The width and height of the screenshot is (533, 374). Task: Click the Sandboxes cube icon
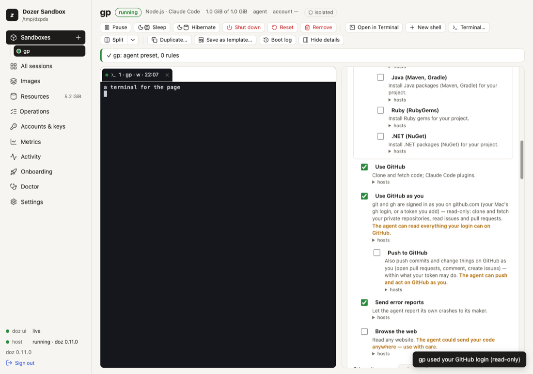click(14, 37)
